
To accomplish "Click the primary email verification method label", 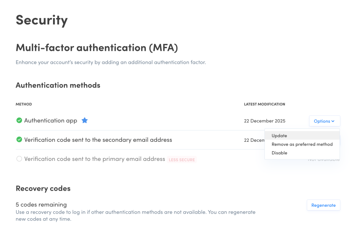I will 95,159.
